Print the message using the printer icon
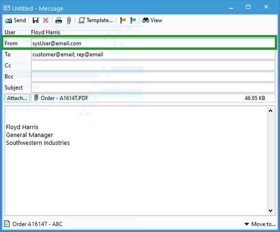280x232 pixels. [59, 20]
